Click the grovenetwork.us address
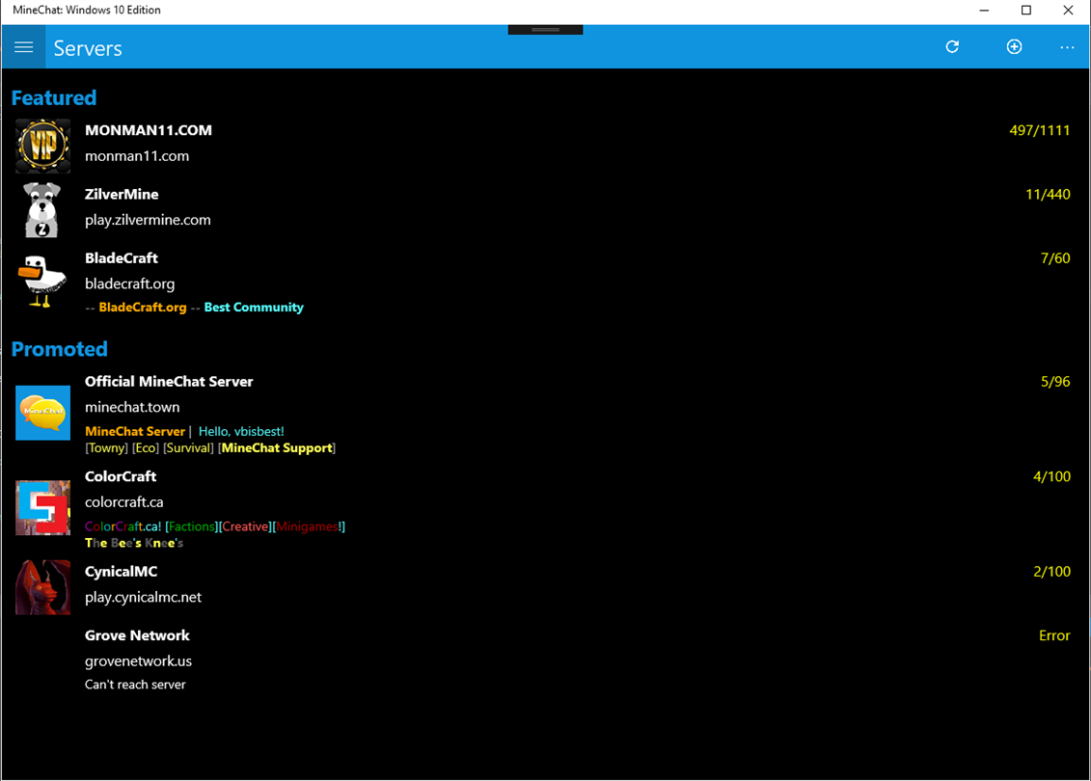Screen dimensions: 1091x781 click(x=139, y=661)
